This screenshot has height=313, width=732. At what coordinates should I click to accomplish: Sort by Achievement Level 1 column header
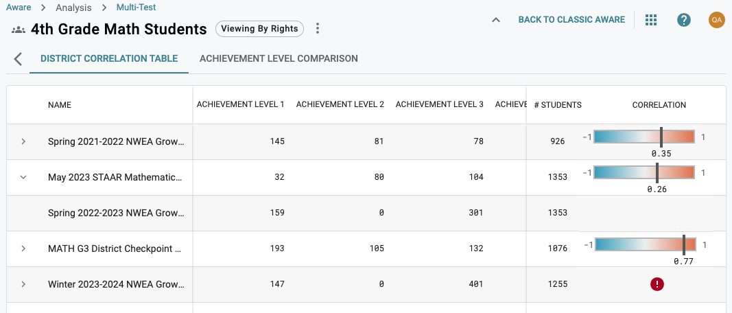click(240, 104)
